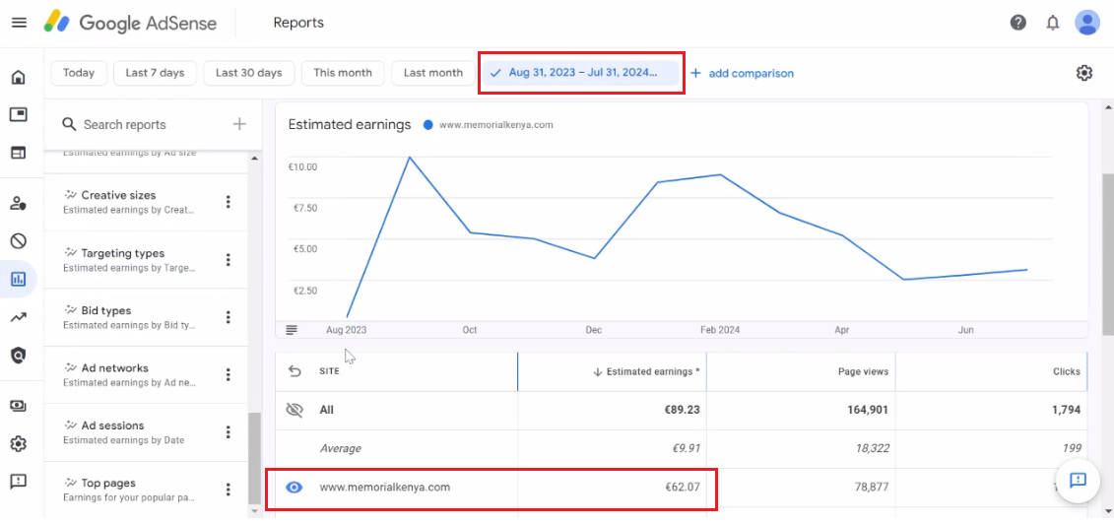Screen dimensions: 1114x523
Task: Click the chart legend list icon
Action: tap(292, 330)
